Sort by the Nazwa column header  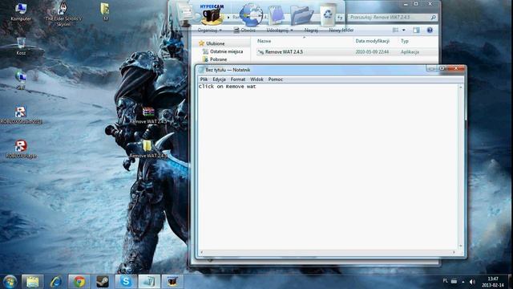[264, 41]
